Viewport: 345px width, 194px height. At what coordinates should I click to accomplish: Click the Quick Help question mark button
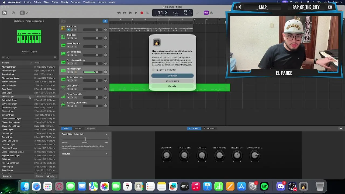[13, 13]
